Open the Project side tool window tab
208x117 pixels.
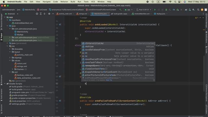pos(1,37)
